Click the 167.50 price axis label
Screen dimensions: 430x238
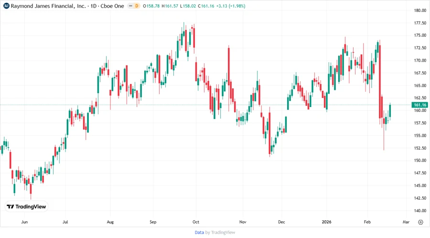pos(420,73)
